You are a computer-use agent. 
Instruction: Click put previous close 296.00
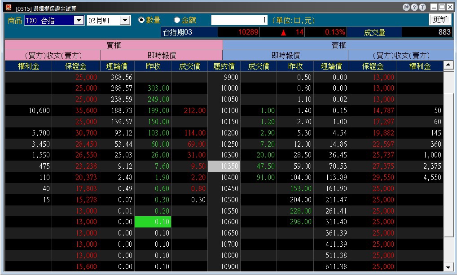(x=300, y=222)
